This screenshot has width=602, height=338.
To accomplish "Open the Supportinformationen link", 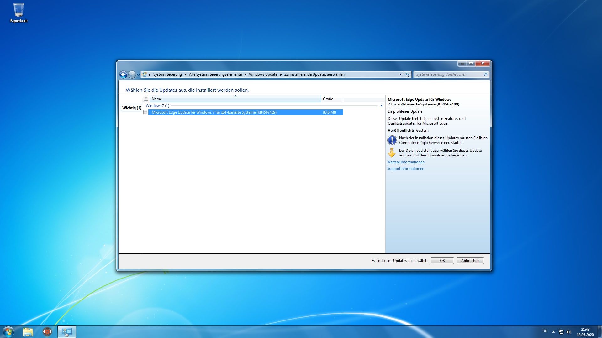I will 405,169.
